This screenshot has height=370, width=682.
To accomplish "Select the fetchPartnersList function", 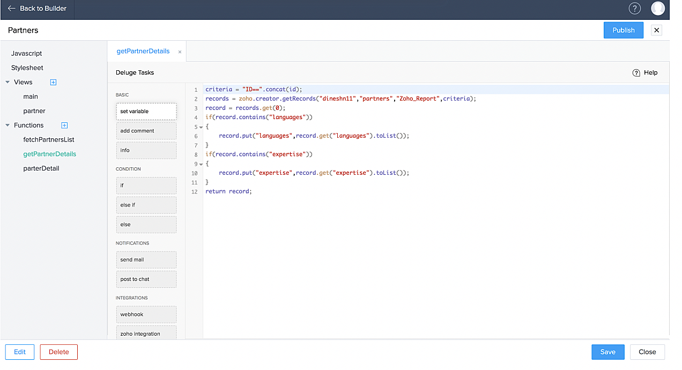I will [x=49, y=139].
